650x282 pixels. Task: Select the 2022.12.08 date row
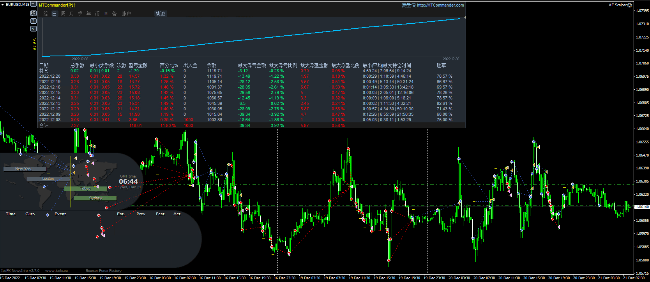50,120
